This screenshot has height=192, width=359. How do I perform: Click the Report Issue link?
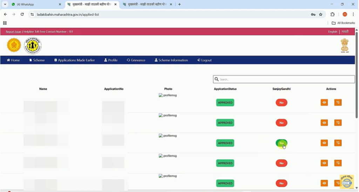click(13, 32)
